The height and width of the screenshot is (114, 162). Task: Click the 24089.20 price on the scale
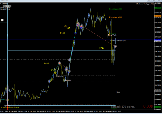tap(158, 32)
